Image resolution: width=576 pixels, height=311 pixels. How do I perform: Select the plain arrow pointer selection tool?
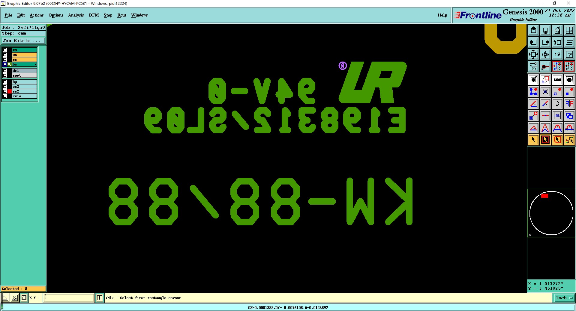tap(533, 140)
